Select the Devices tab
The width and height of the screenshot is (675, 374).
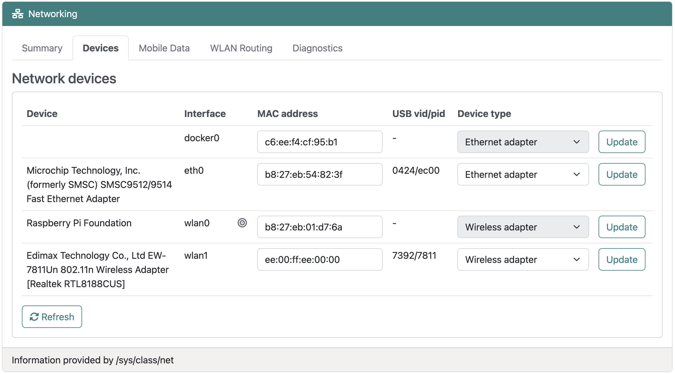pyautogui.click(x=101, y=48)
